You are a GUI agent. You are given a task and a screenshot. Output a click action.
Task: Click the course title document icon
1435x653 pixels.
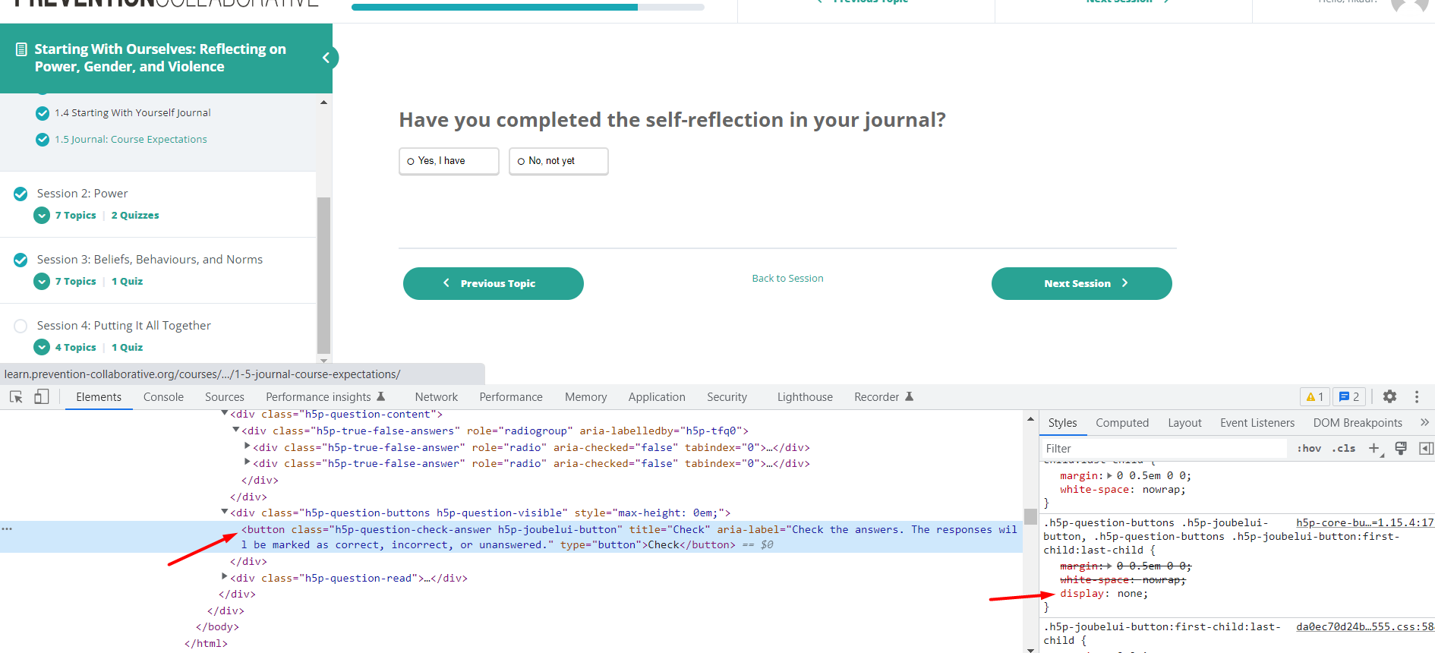[x=22, y=49]
